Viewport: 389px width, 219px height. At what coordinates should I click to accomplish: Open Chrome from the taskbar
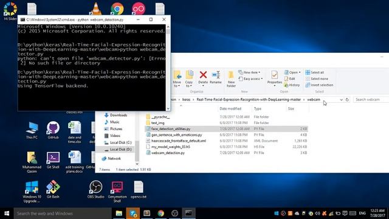coord(160,214)
